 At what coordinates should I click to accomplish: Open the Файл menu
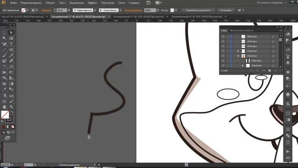pos(14,3)
